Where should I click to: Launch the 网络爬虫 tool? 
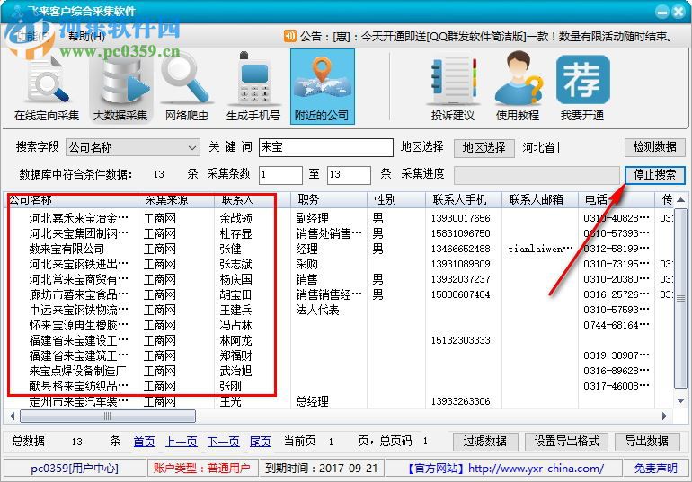click(x=186, y=88)
